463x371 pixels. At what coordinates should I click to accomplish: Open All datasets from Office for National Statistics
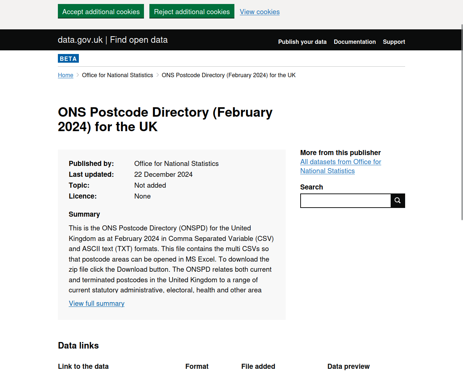coord(341,166)
